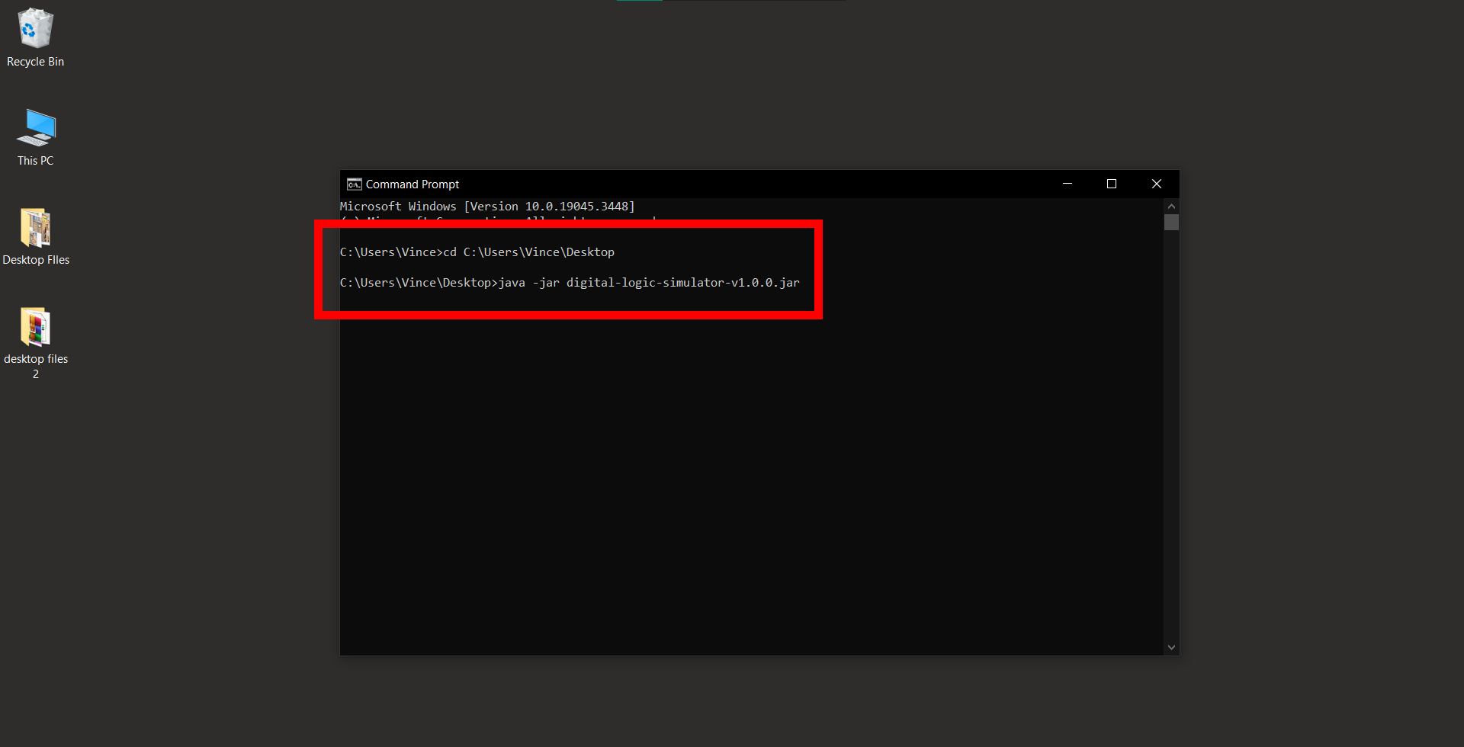Minimize the Command Prompt window

point(1067,184)
